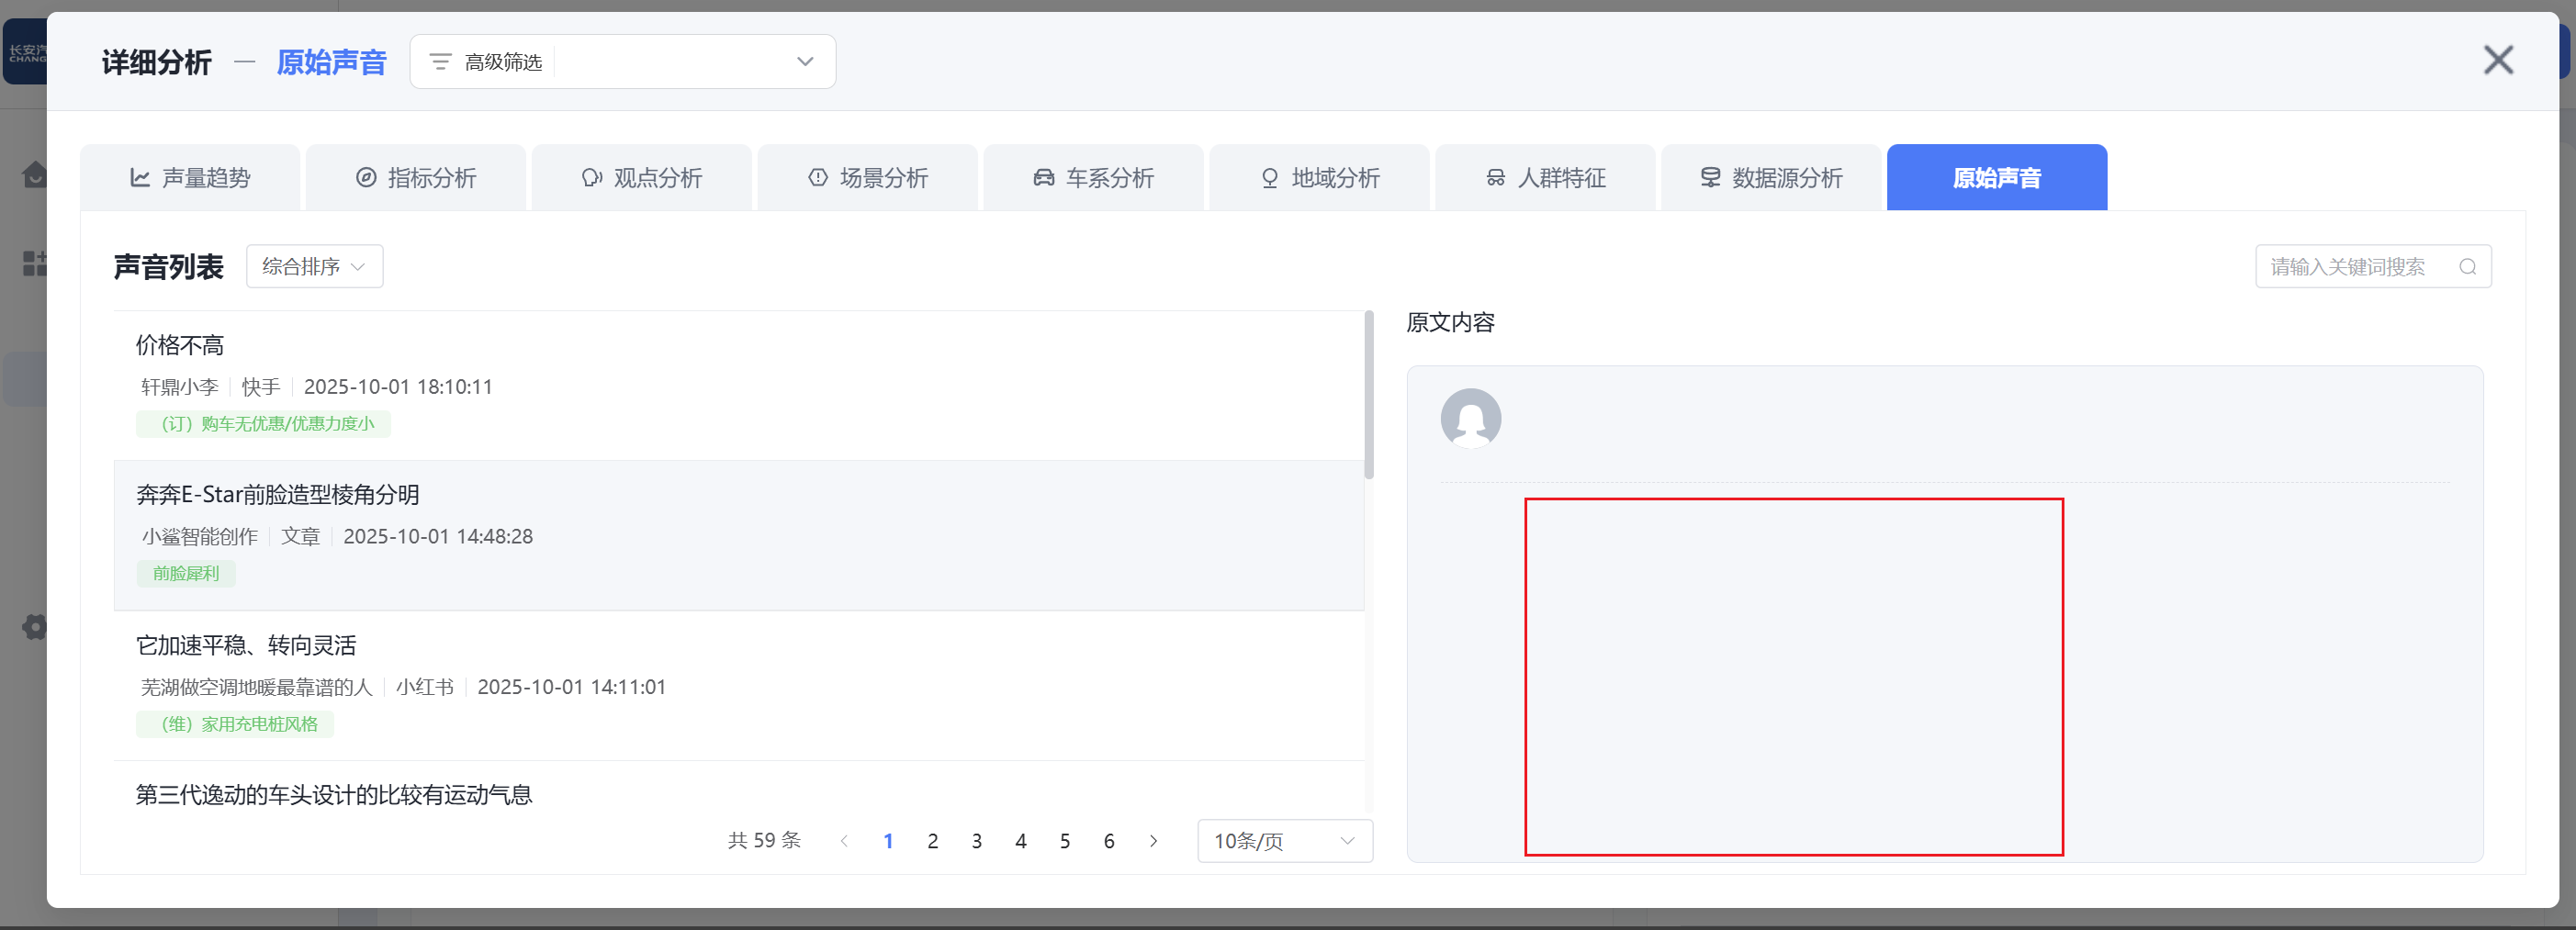
Task: Click the user avatar in 原文内容 panel
Action: point(1470,418)
